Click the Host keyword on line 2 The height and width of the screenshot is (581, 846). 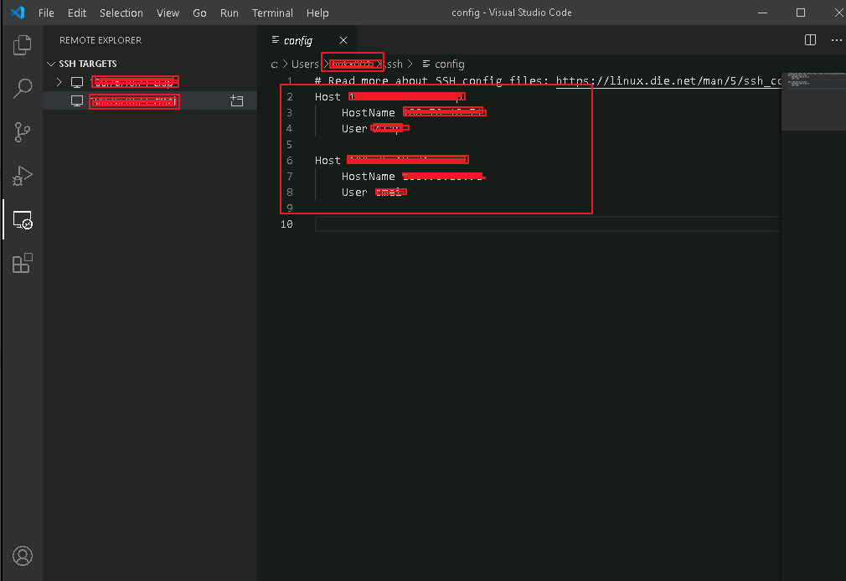328,97
